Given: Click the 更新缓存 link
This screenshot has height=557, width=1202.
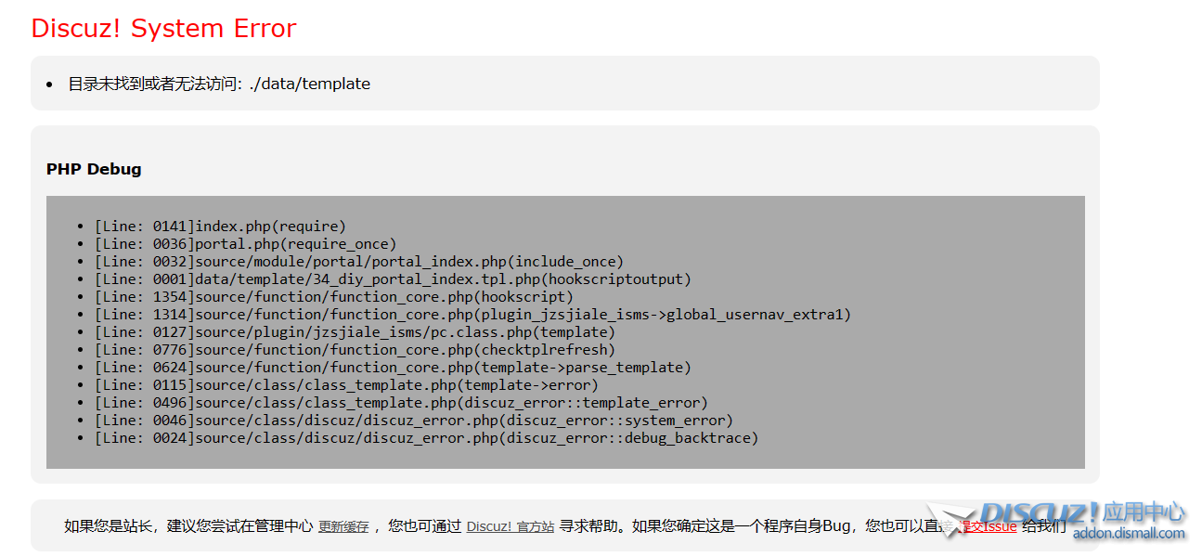Looking at the screenshot, I should tap(343, 526).
